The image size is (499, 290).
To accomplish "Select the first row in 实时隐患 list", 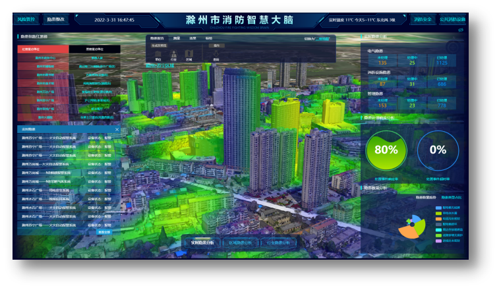I will tap(67, 138).
